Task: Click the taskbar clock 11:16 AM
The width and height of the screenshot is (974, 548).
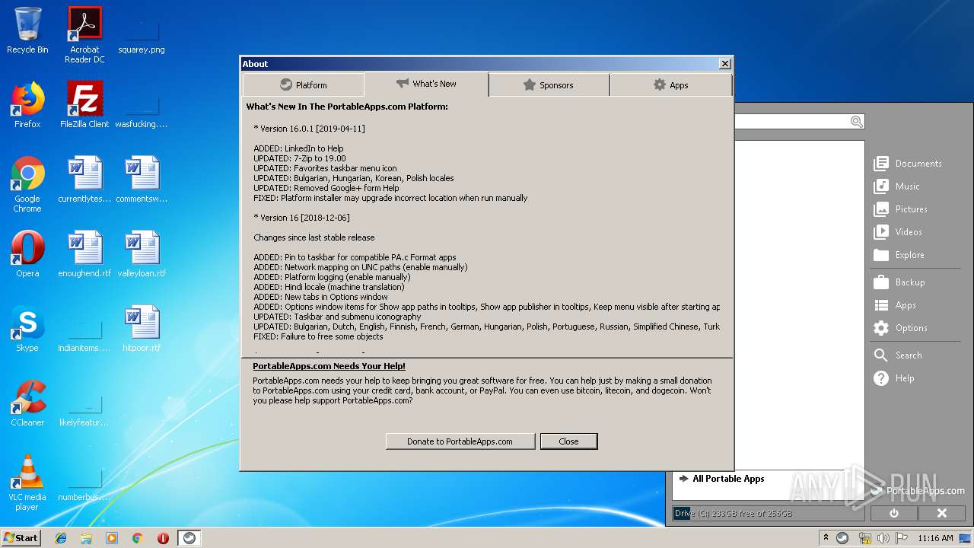Action: [x=935, y=538]
